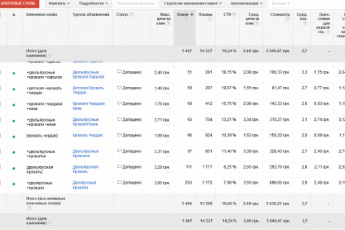Click status speech bubble in +двухярусные +кровати row
This screenshot has height=230, width=345.
point(119,183)
